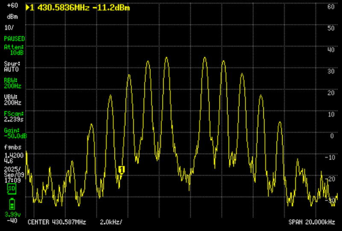Tap the 10/ scale per division label
The image size is (342, 231).
click(x=9, y=27)
